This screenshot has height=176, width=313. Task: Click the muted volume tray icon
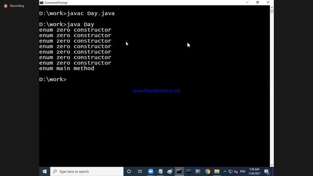[x=236, y=172]
